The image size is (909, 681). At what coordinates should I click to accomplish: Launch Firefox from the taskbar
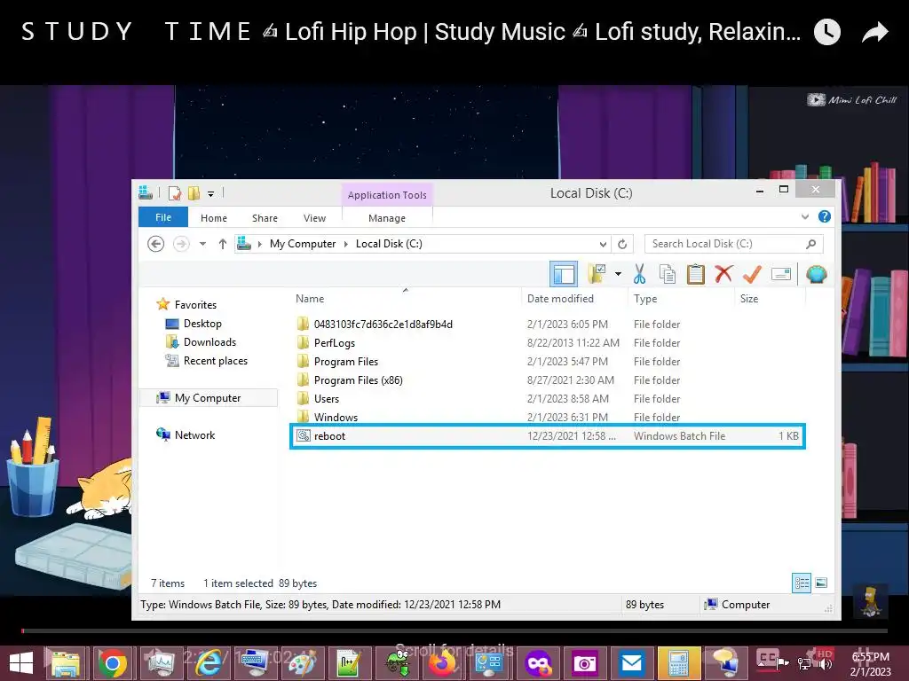442,663
